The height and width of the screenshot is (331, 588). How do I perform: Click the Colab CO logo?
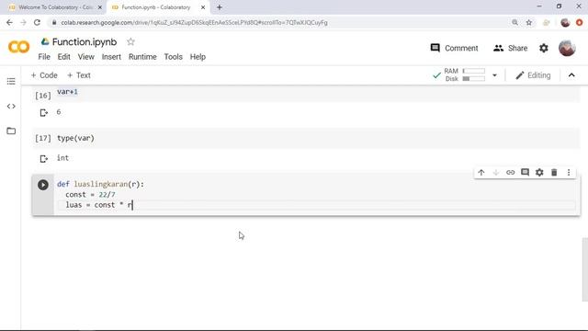18,47
